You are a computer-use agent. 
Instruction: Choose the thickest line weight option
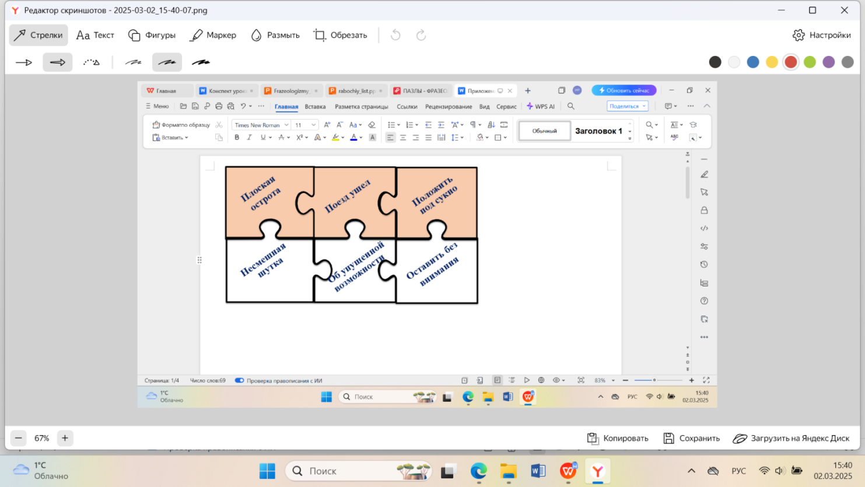[201, 62]
